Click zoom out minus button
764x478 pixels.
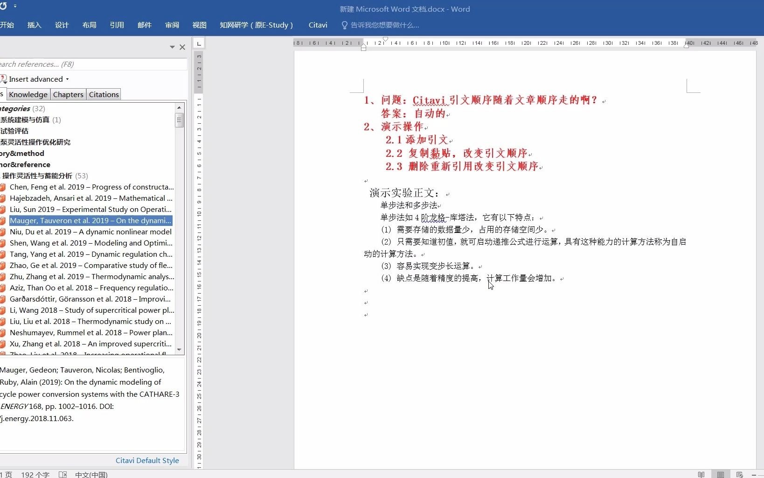tap(754, 474)
